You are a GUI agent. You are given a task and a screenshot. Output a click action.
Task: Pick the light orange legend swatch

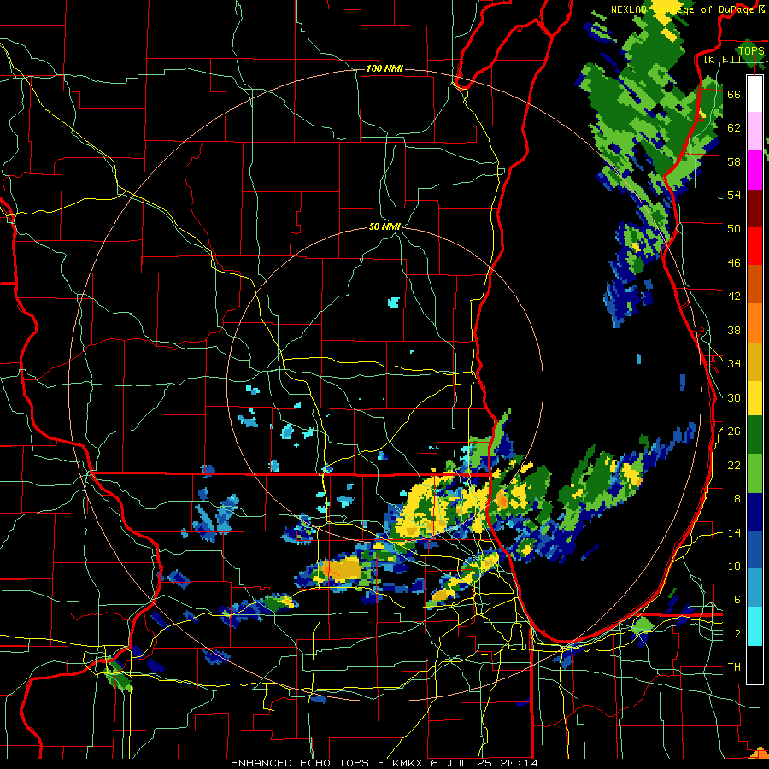754,323
